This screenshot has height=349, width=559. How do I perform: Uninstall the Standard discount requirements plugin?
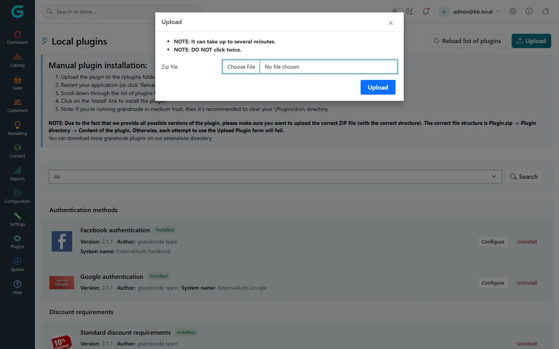tap(527, 344)
